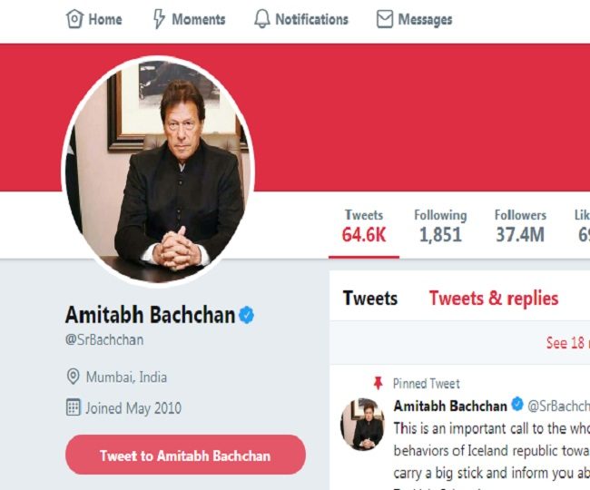Click the blue verified badge beside profile name

point(247,316)
